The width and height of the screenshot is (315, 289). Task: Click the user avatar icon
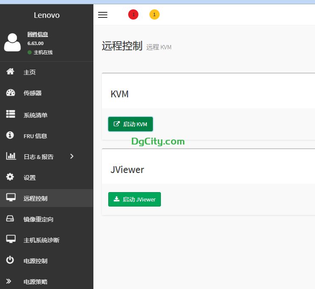point(12,42)
